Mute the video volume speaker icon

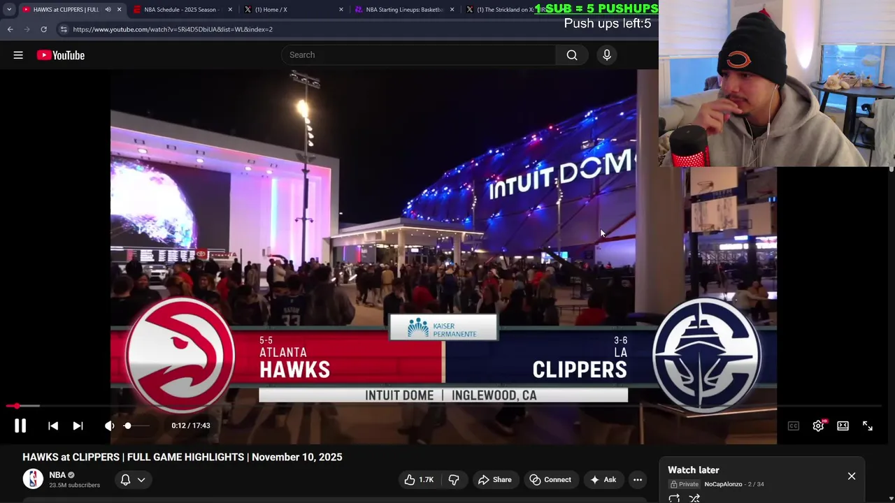point(109,425)
